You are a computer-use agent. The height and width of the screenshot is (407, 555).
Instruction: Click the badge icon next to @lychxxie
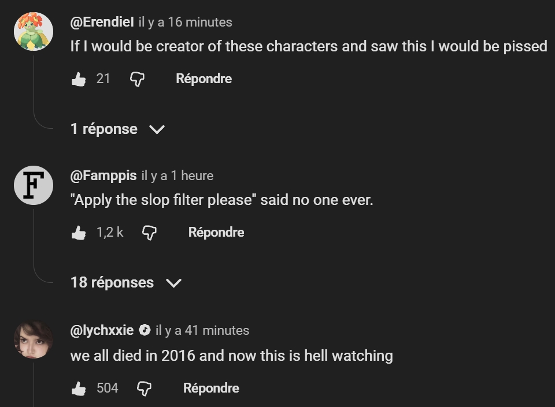(x=145, y=330)
